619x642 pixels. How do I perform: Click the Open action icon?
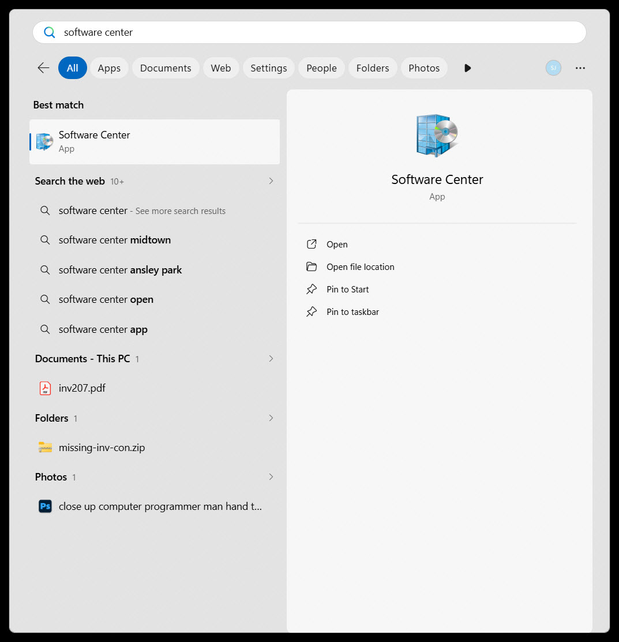pos(312,245)
